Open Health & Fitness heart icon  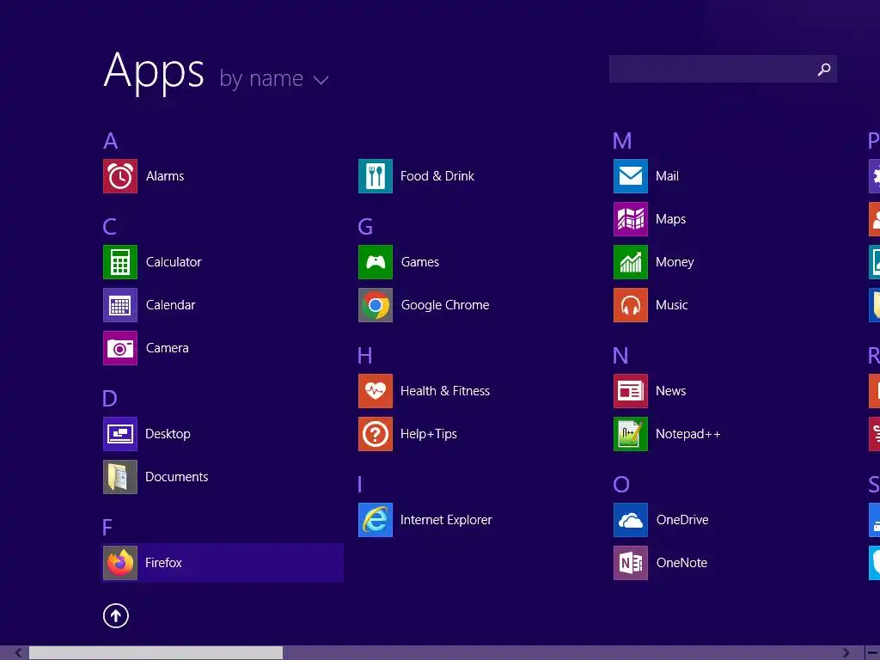coord(376,391)
